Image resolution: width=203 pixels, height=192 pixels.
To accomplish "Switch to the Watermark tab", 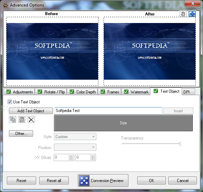I will [x=136, y=92].
